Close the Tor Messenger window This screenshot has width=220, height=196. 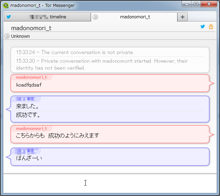pyautogui.click(x=209, y=4)
